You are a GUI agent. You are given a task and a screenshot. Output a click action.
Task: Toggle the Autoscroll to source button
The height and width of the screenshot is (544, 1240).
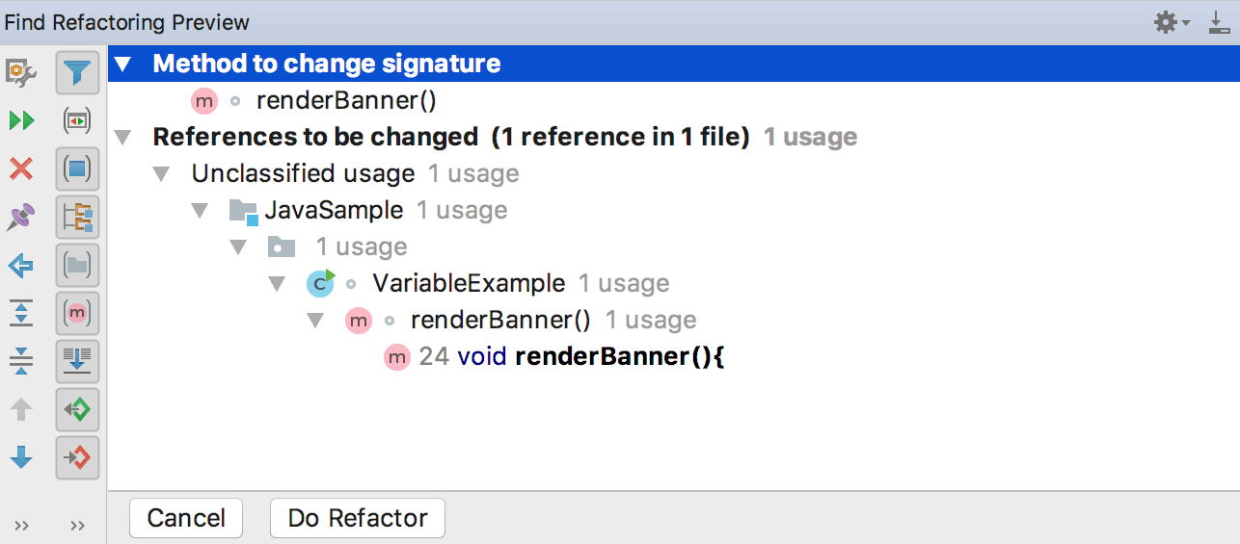(77, 360)
